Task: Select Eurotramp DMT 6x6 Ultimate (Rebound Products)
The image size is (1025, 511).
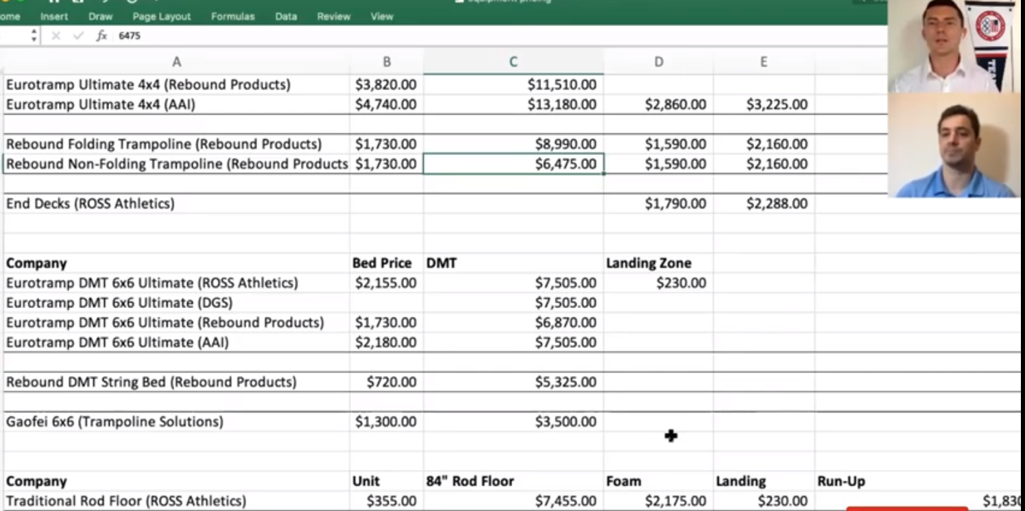Action: coord(176,322)
